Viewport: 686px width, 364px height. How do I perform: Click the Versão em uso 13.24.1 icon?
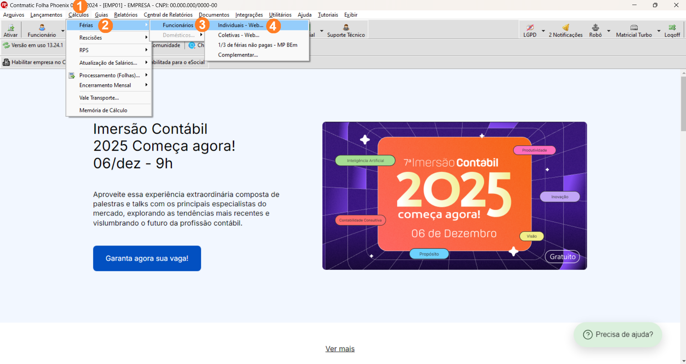coord(6,45)
